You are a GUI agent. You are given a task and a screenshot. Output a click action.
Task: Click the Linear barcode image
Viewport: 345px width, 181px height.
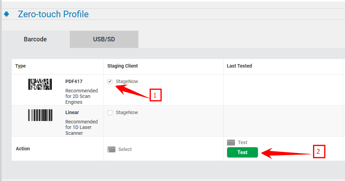40,115
